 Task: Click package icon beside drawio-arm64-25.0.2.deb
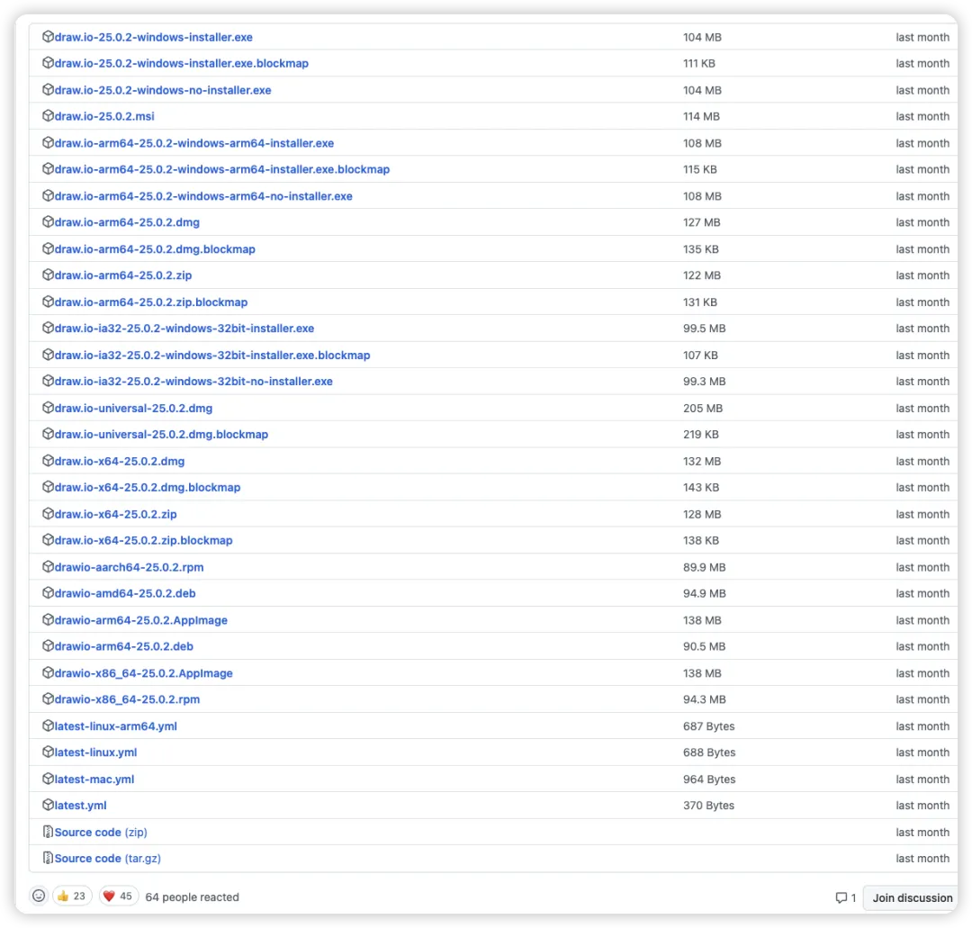pyautogui.click(x=48, y=646)
